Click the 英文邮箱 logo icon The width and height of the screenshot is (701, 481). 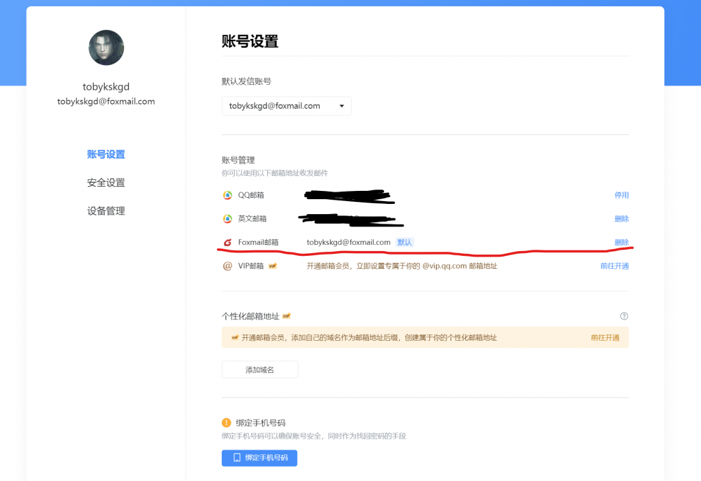coord(227,219)
